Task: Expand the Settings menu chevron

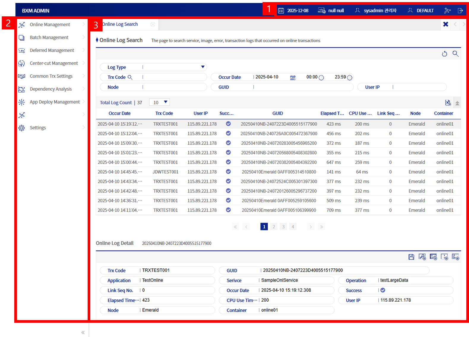Action: tap(83, 127)
